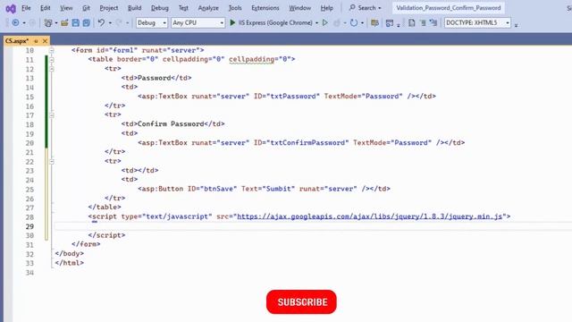Save the current file with Save icon
This screenshot has height=322, width=572.
75,22
